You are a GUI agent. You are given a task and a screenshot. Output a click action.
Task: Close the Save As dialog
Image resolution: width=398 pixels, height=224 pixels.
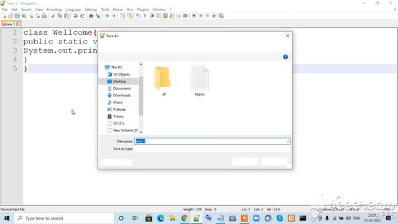pyautogui.click(x=288, y=35)
